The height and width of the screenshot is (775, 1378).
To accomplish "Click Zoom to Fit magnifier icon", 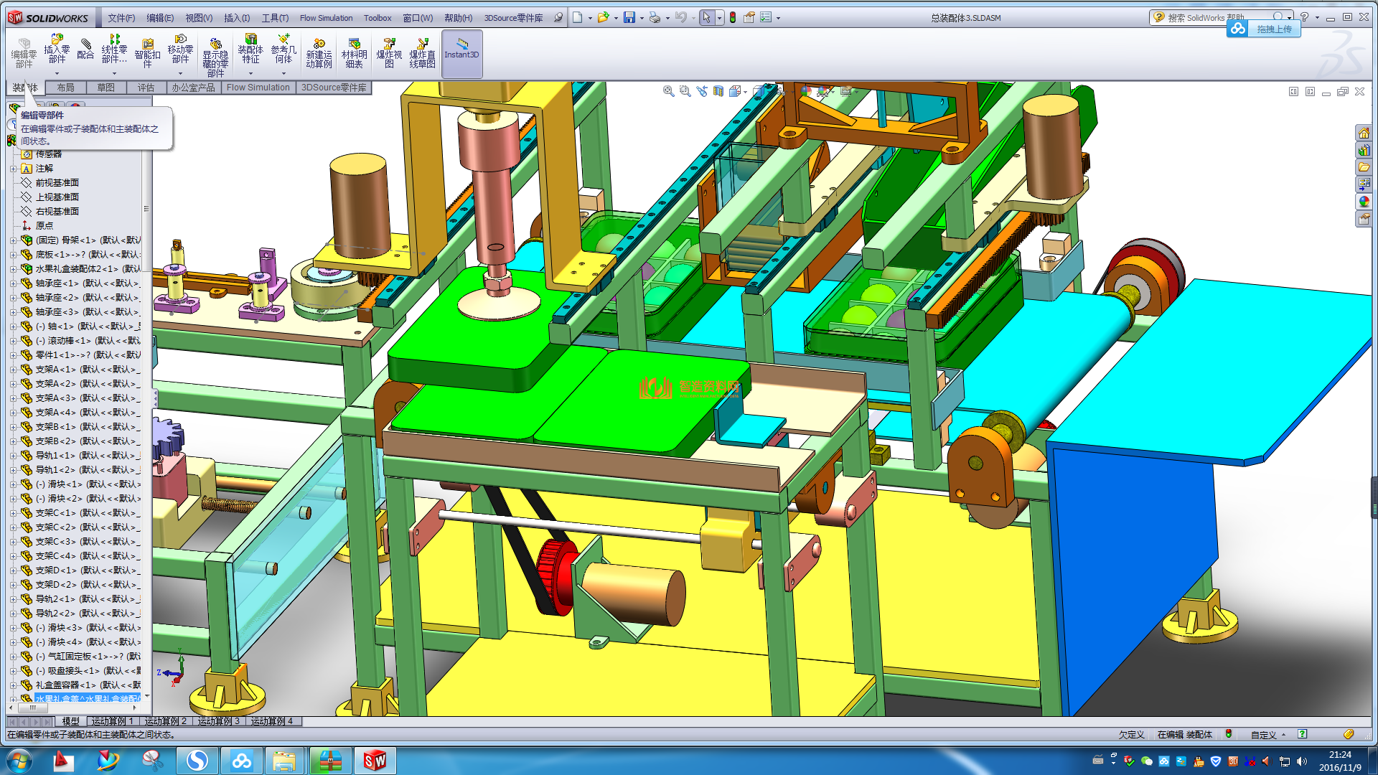I will tap(668, 91).
